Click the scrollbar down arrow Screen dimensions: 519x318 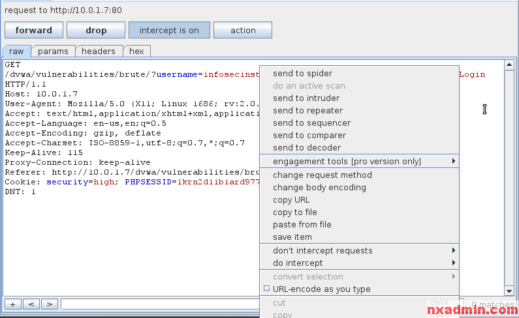(509, 291)
